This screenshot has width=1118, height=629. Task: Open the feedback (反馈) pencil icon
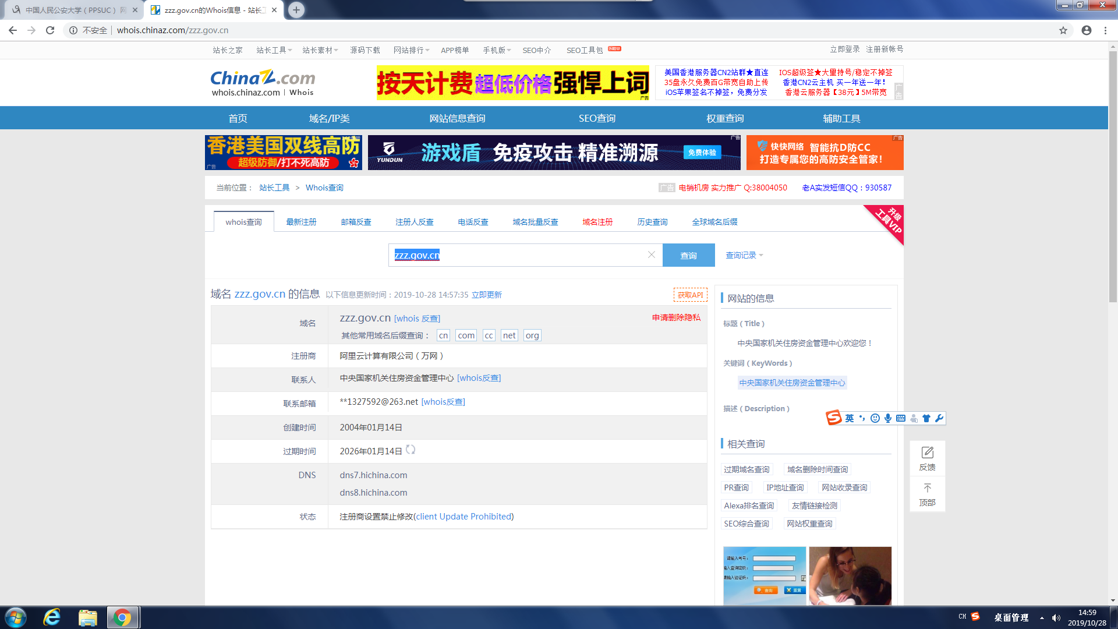pyautogui.click(x=927, y=453)
